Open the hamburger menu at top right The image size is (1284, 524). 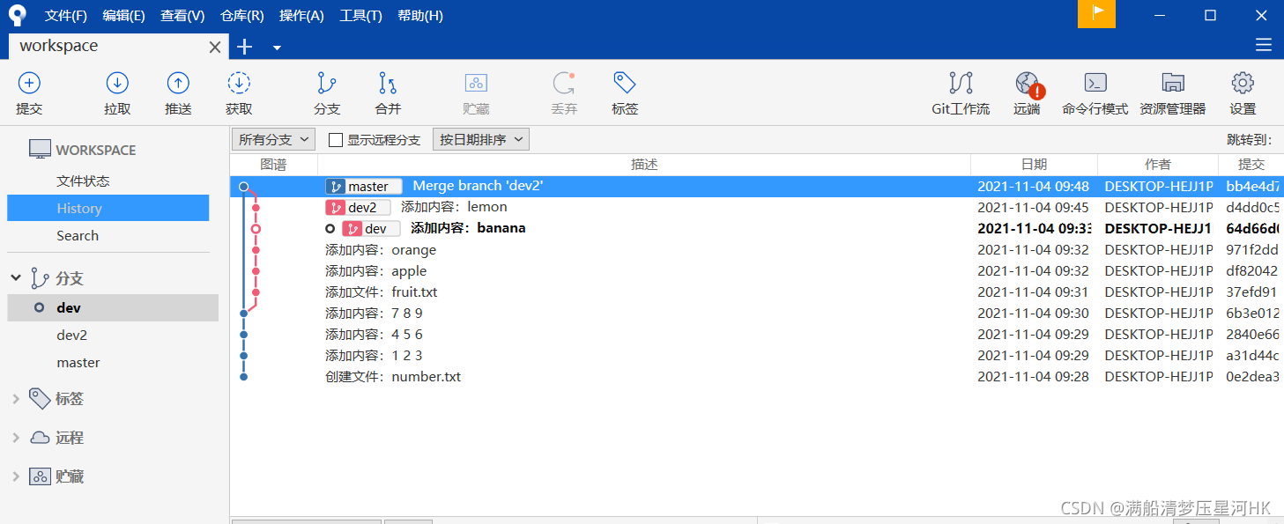click(1263, 45)
